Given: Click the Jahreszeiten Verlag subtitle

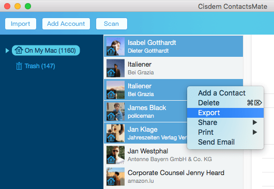Looking at the screenshot, I should coord(157,137).
